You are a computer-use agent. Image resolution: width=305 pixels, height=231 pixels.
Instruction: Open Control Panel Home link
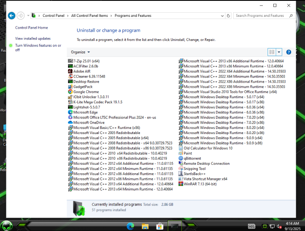32,28
